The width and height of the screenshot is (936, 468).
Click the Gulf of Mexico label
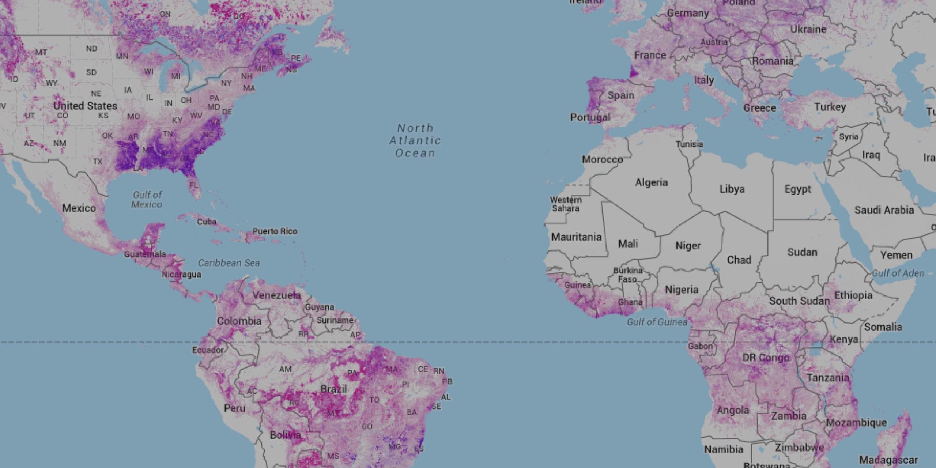click(147, 200)
